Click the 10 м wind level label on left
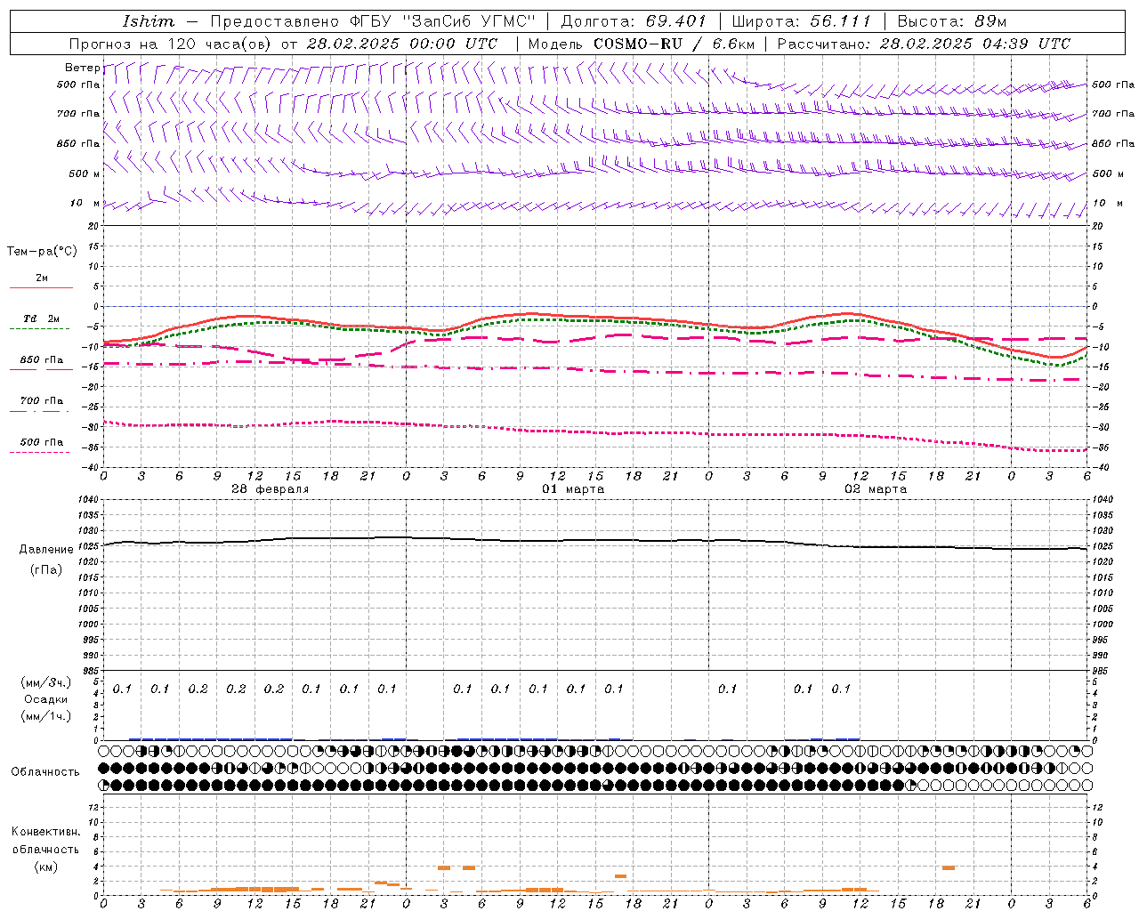The image size is (1139, 911). [85, 204]
